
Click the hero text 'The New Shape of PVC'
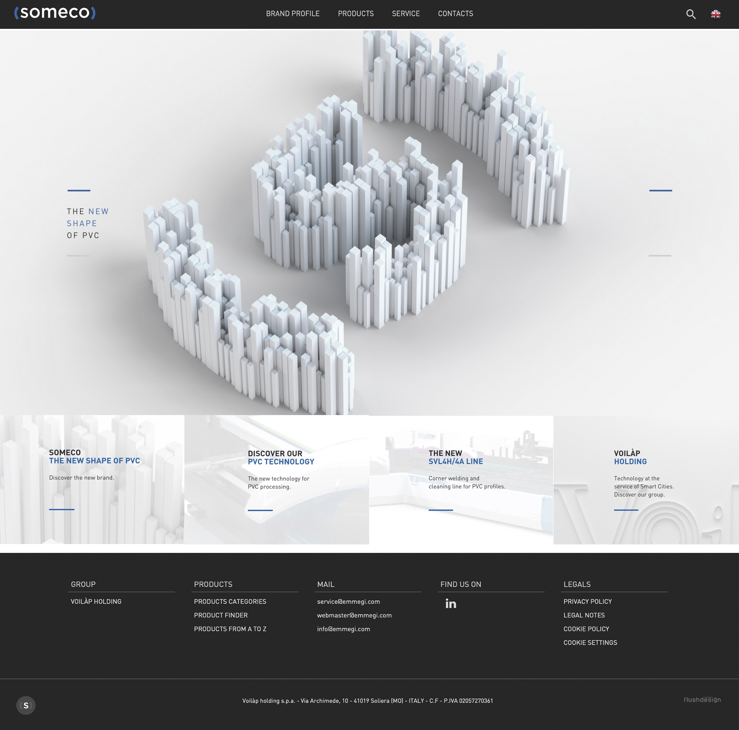click(88, 223)
